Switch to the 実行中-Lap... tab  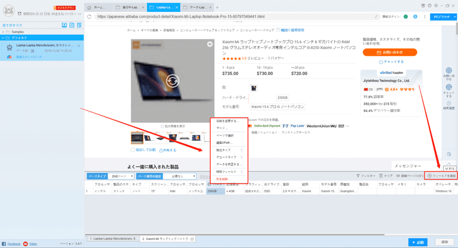[130, 7]
